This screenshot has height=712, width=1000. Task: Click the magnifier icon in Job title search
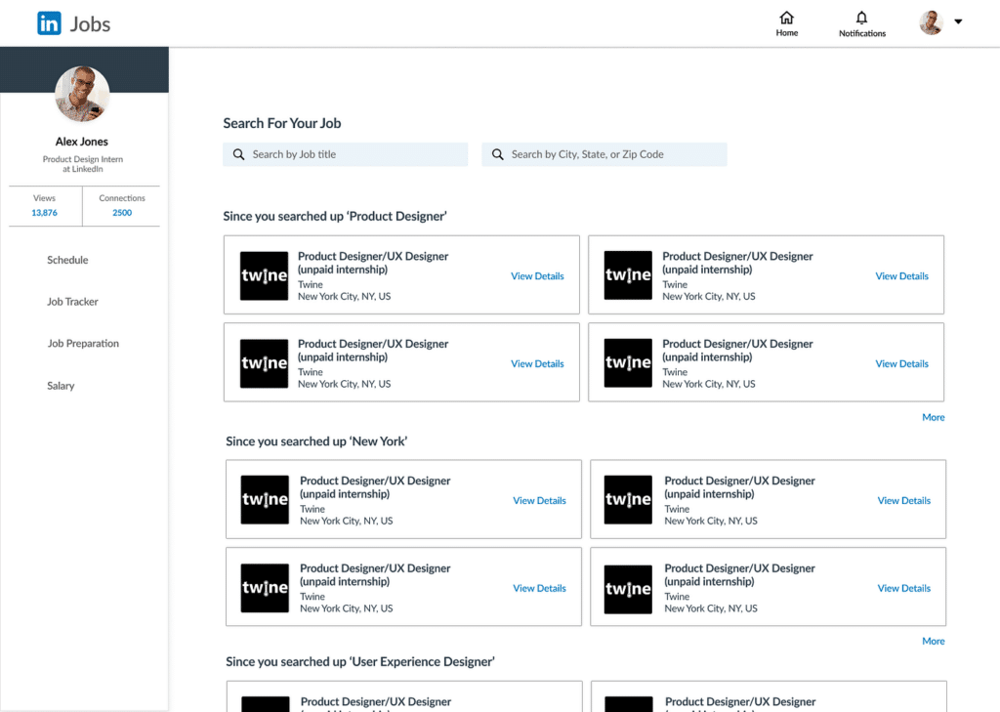tap(238, 154)
